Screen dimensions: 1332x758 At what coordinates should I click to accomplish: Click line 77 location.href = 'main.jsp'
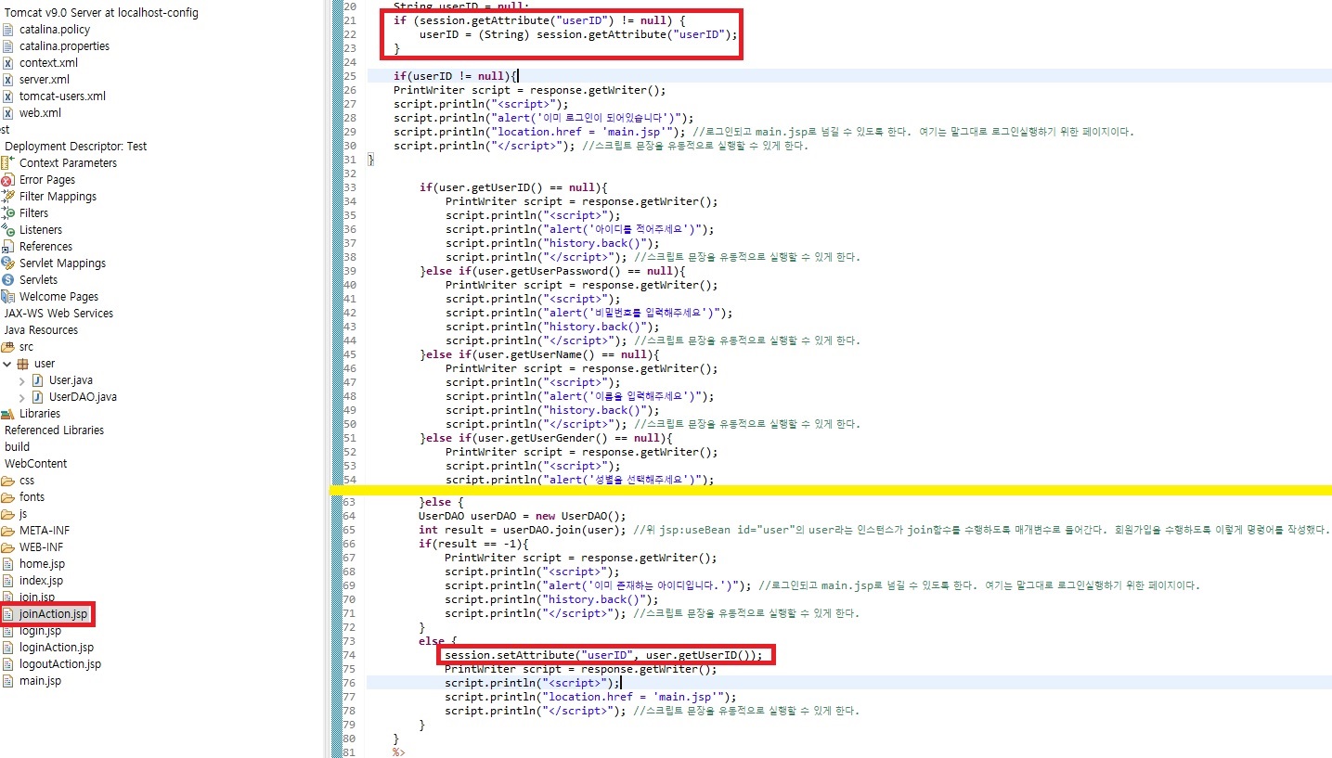point(590,697)
